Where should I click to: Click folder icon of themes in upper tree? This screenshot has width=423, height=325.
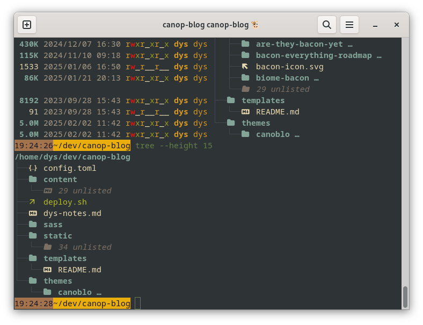pos(231,123)
